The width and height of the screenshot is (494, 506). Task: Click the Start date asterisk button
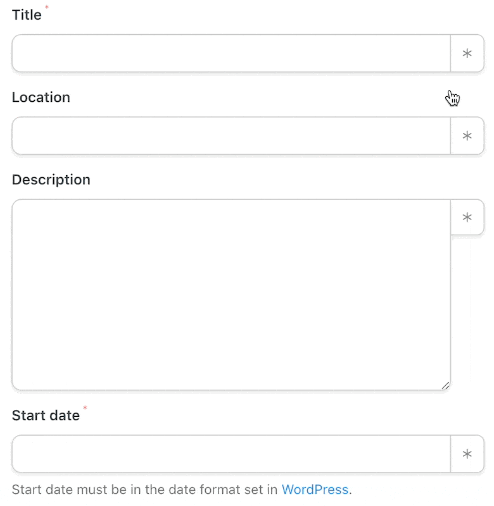467,454
